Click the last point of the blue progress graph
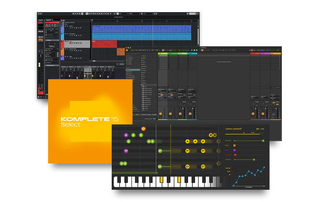Image resolution: width=318 pixels, height=202 pixels. point(264,168)
